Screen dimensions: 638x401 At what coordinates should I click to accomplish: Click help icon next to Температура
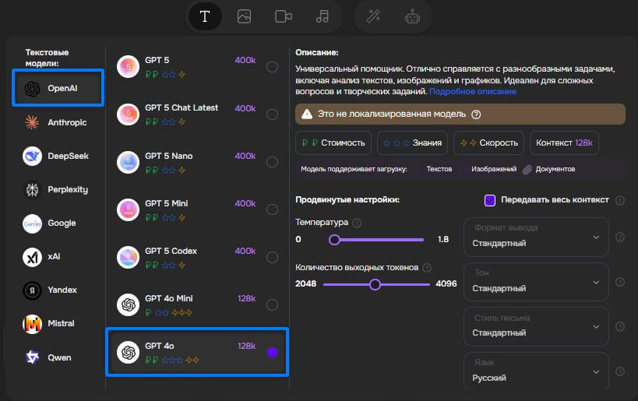point(357,223)
